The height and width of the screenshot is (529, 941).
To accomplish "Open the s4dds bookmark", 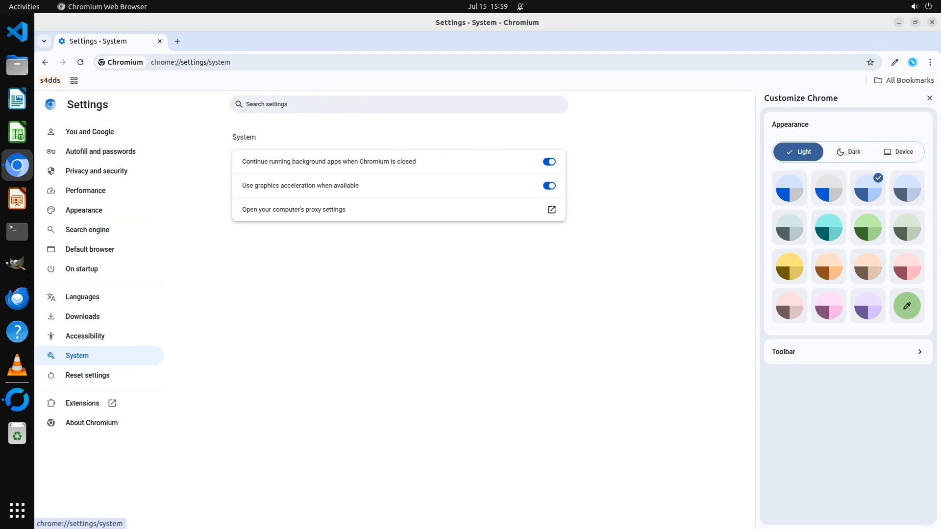I will pos(50,80).
